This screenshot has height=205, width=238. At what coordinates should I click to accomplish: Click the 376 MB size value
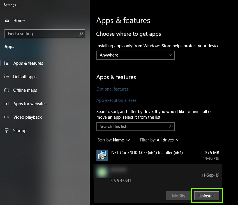pyautogui.click(x=212, y=153)
